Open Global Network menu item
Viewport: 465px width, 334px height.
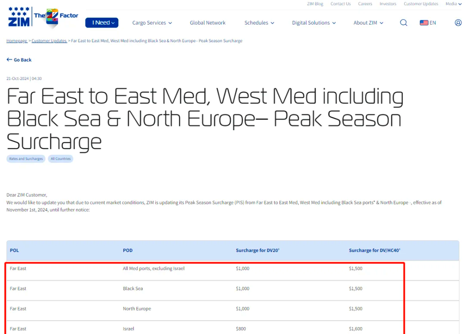point(208,23)
